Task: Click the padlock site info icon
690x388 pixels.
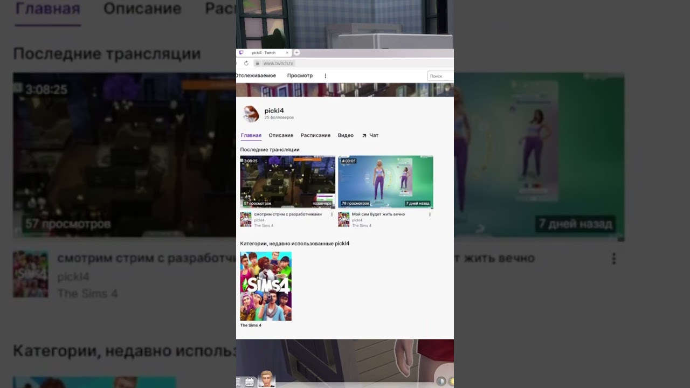Action: (x=258, y=63)
